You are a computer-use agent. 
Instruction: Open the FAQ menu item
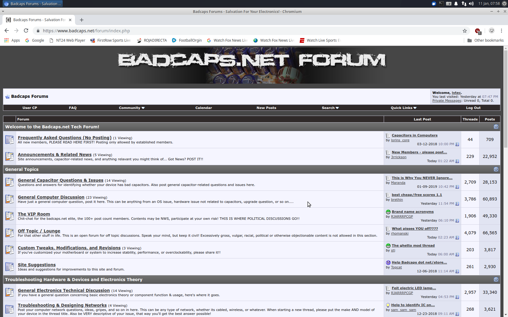tap(73, 108)
